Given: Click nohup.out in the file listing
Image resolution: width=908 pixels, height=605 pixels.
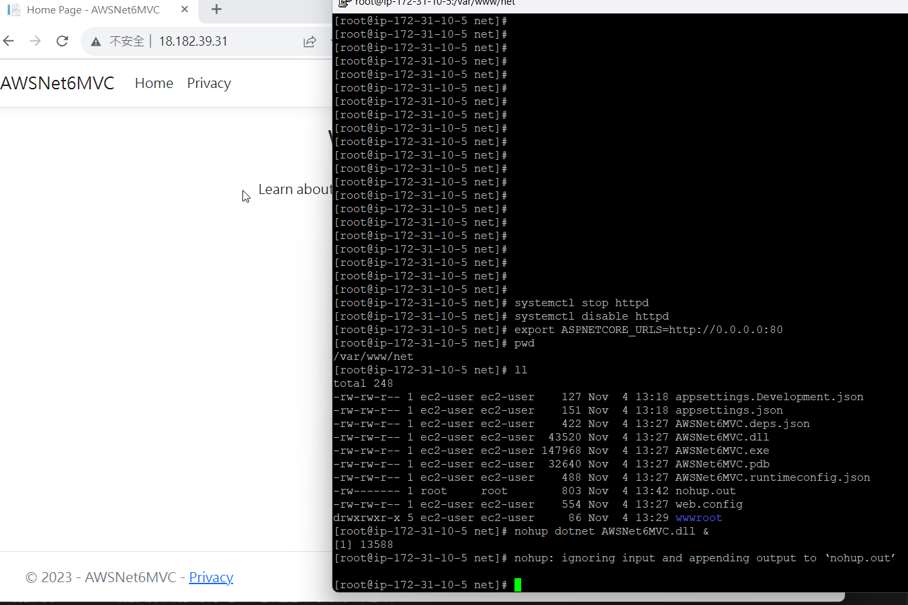Looking at the screenshot, I should (x=706, y=491).
